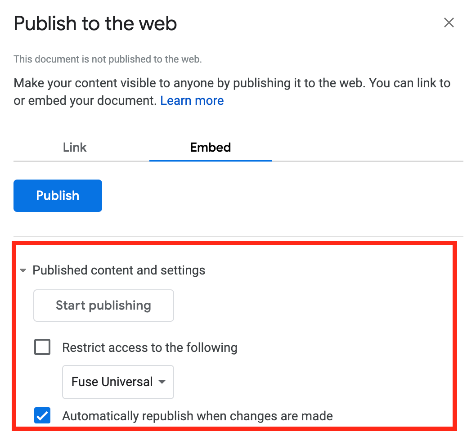The image size is (476, 432).
Task: Click the blue underline beneath the Embed tab
Action: tap(210, 160)
